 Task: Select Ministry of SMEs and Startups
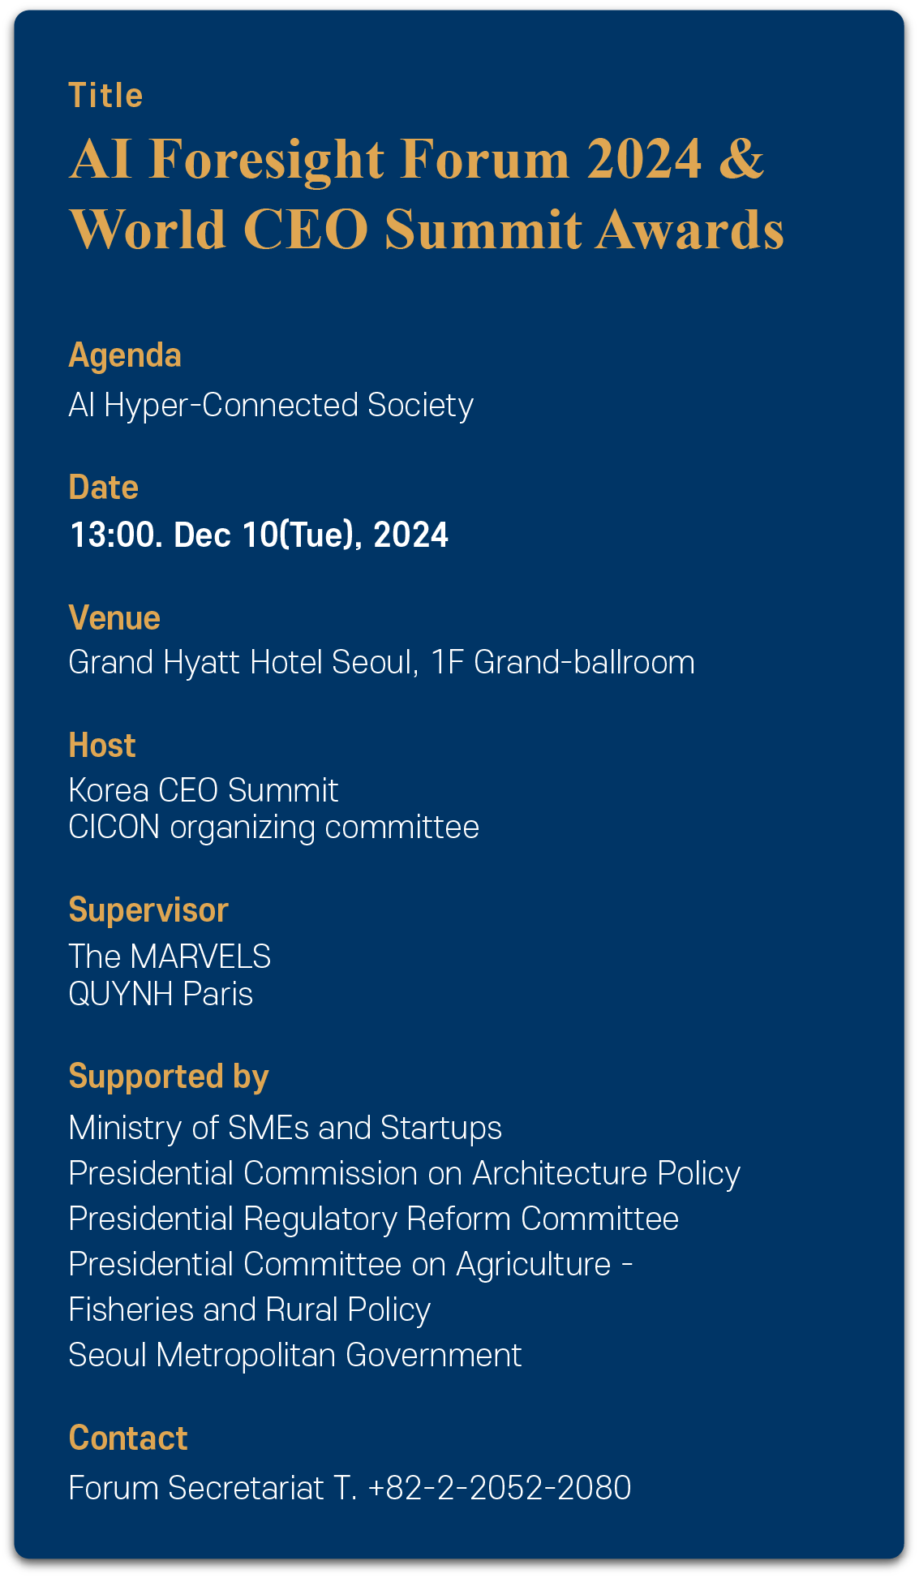click(286, 1129)
